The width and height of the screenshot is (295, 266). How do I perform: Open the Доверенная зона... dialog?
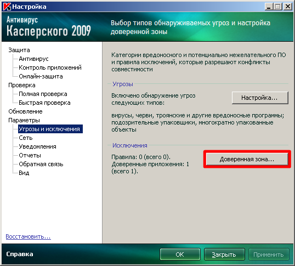(x=247, y=159)
